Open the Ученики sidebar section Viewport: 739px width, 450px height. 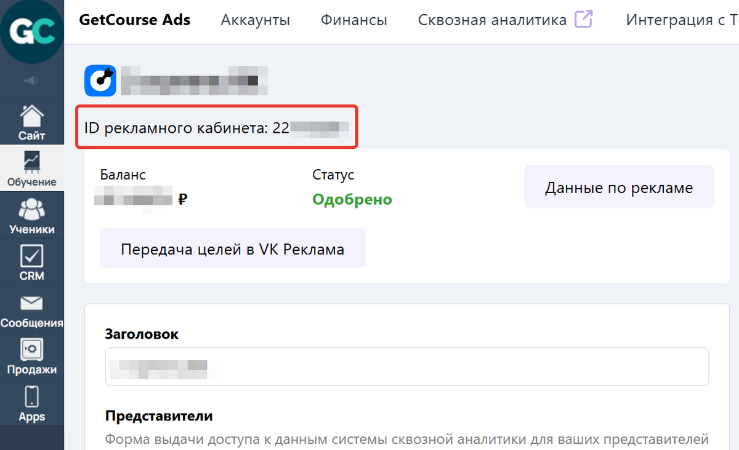pyautogui.click(x=31, y=215)
